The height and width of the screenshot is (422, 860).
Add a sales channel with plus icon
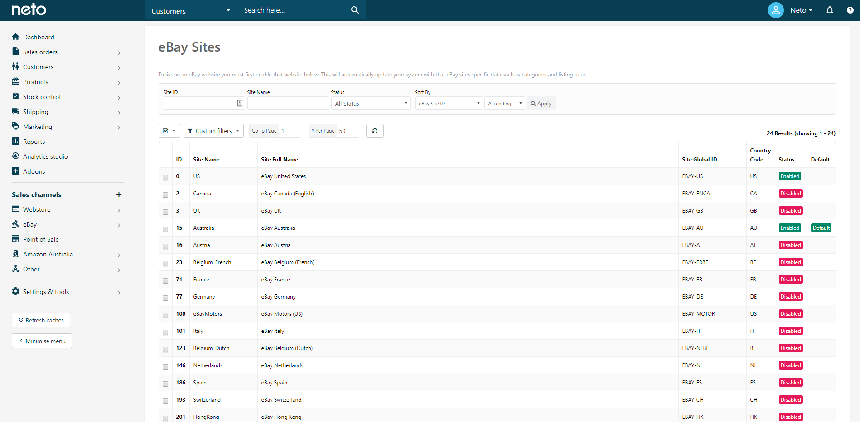coord(119,194)
